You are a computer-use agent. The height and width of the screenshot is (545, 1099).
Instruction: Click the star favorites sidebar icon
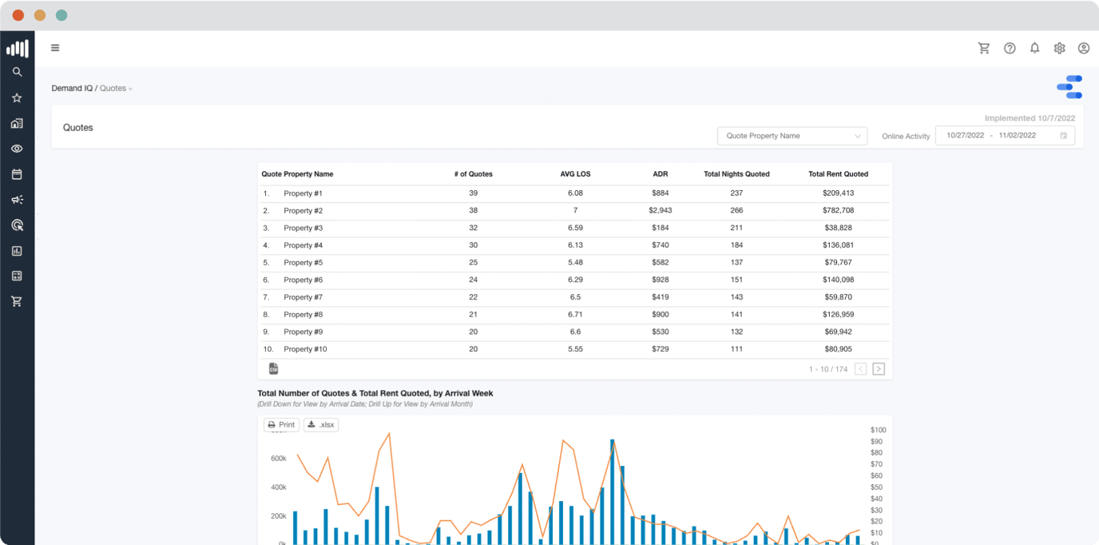pyautogui.click(x=17, y=97)
